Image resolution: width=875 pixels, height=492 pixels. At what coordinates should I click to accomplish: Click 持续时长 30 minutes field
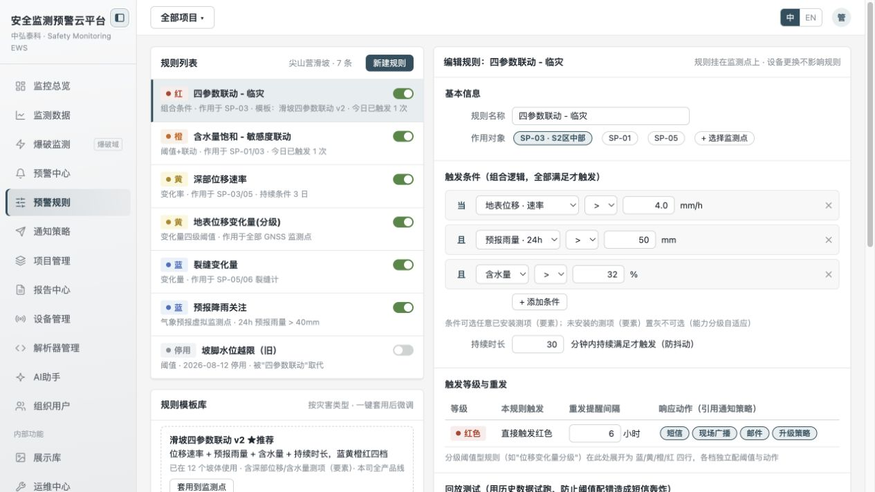538,344
